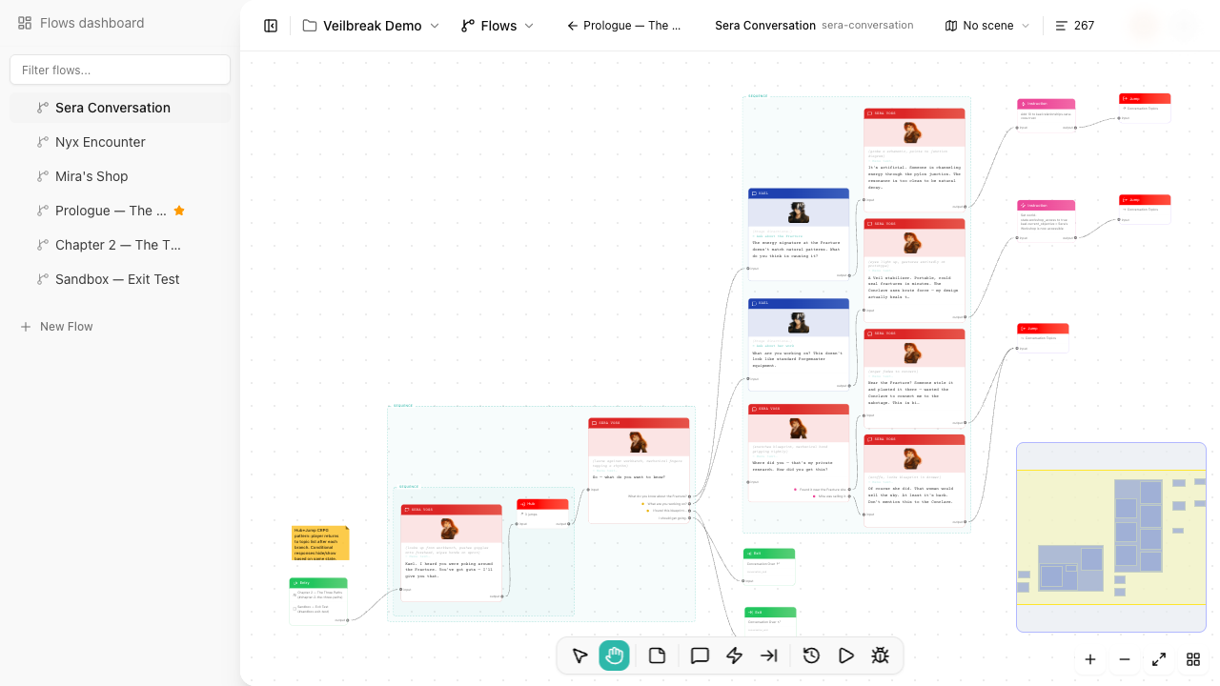Select the red Hub node
1220x686 pixels.
click(542, 512)
